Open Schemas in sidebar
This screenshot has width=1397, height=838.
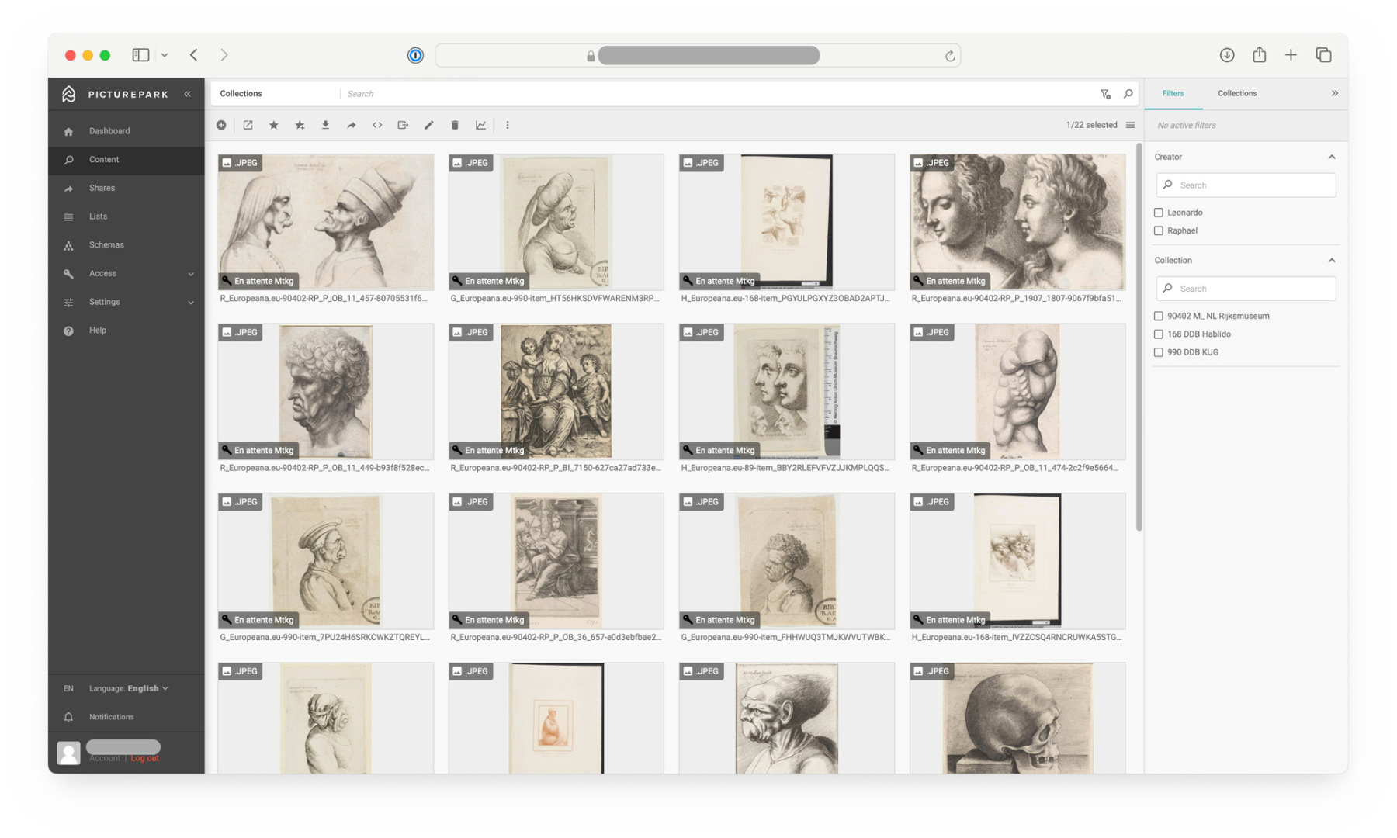(x=127, y=245)
